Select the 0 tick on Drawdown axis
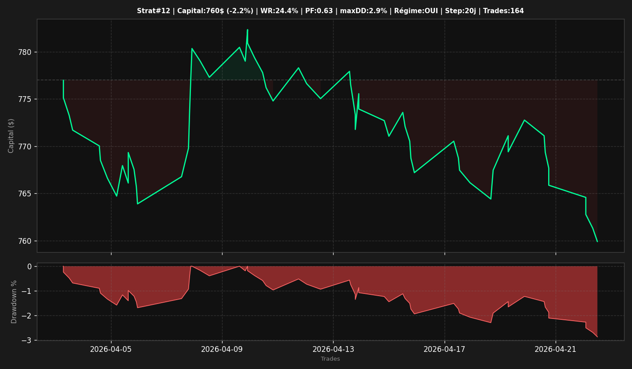632x369 pixels. click(29, 267)
